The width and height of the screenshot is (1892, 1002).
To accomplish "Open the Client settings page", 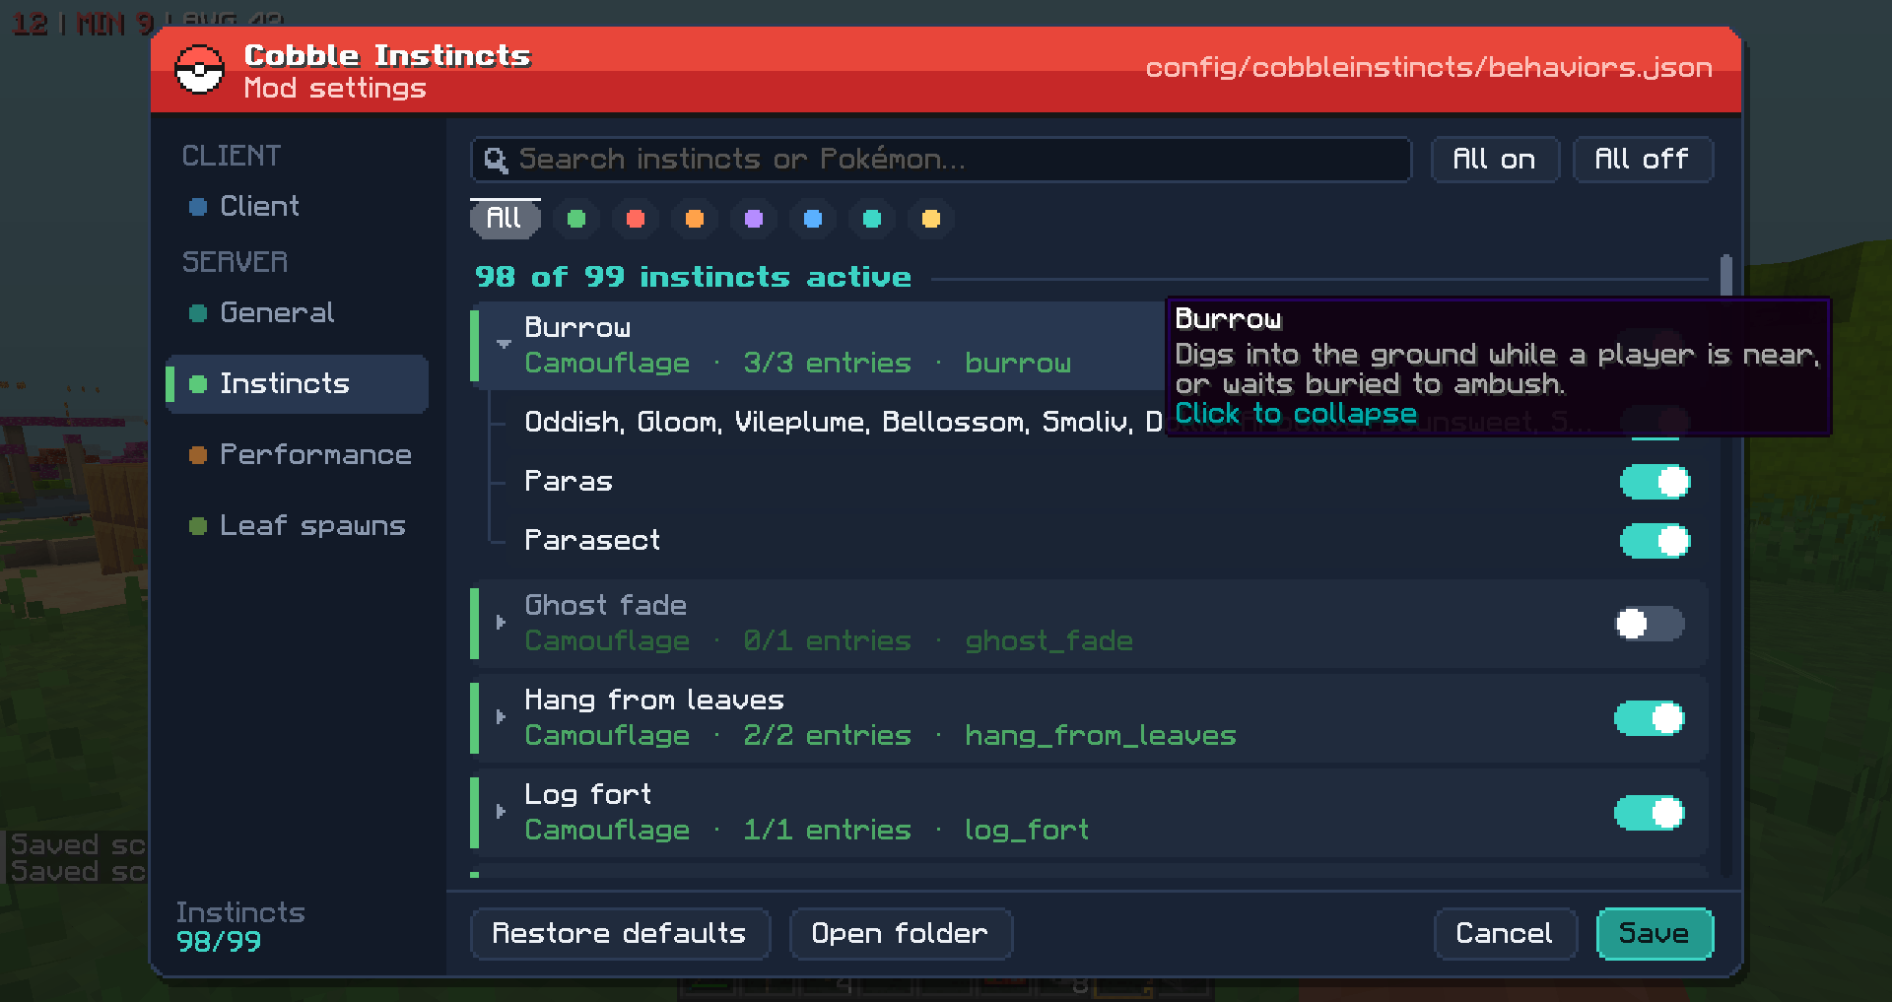I will click(x=298, y=206).
